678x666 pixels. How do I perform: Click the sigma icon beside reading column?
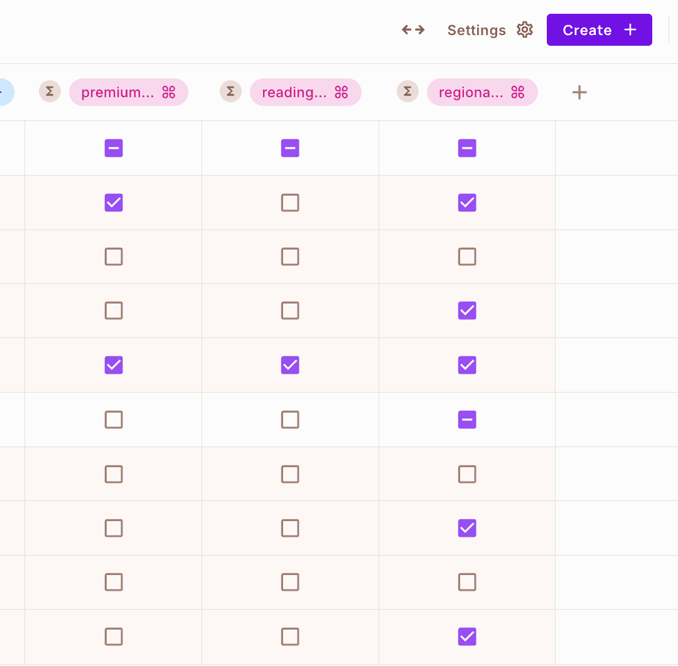click(230, 92)
